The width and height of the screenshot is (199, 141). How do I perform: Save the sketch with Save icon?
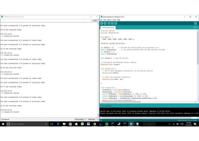(116, 23)
